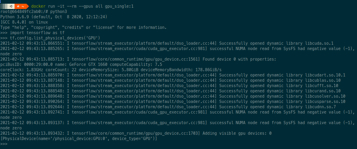Click the tilde in the orange prompt segment

[x=23, y=6]
